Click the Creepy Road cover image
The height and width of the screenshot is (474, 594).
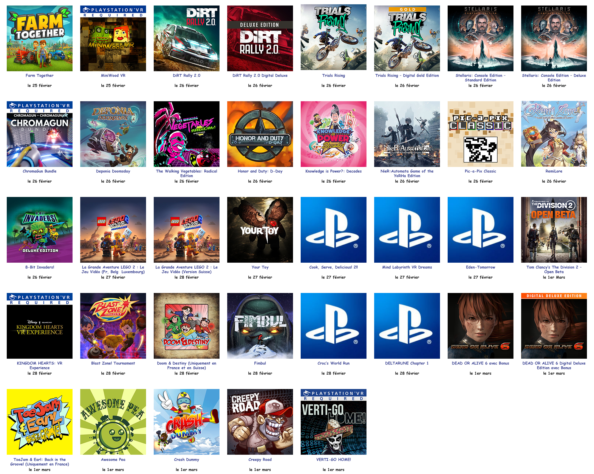pyautogui.click(x=260, y=422)
